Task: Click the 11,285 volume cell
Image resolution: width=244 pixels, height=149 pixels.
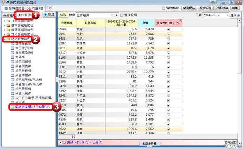Action: (146, 58)
